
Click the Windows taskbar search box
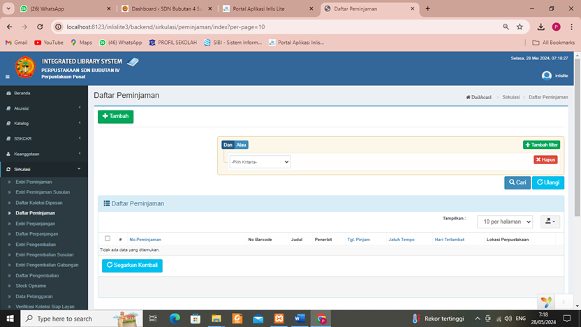(x=70, y=319)
